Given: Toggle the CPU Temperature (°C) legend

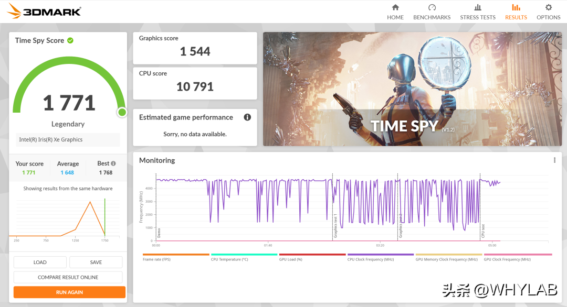Looking at the screenshot, I should click(244, 257).
